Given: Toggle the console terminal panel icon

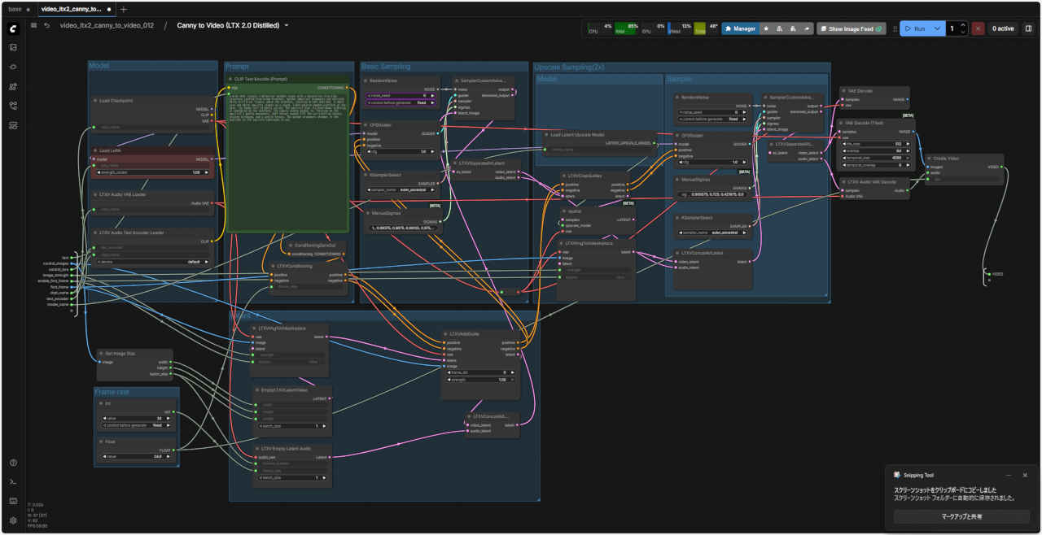Looking at the screenshot, I should [x=13, y=482].
